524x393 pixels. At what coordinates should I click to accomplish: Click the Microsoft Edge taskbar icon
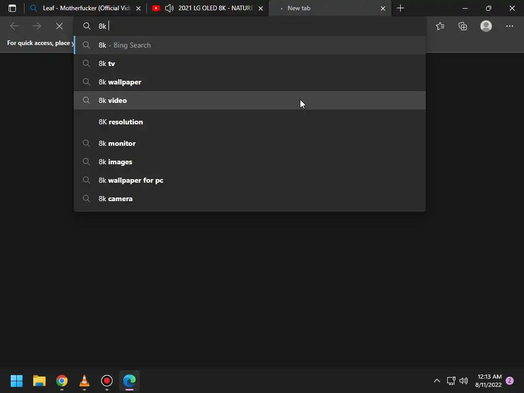click(129, 381)
